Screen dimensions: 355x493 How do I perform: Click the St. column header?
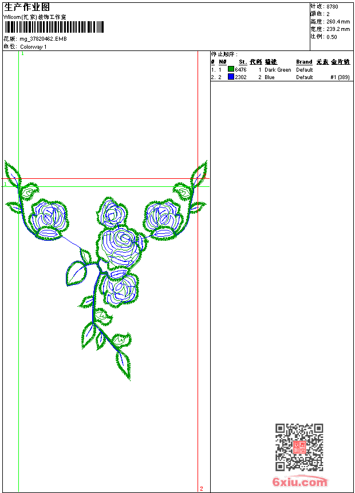coord(243,62)
